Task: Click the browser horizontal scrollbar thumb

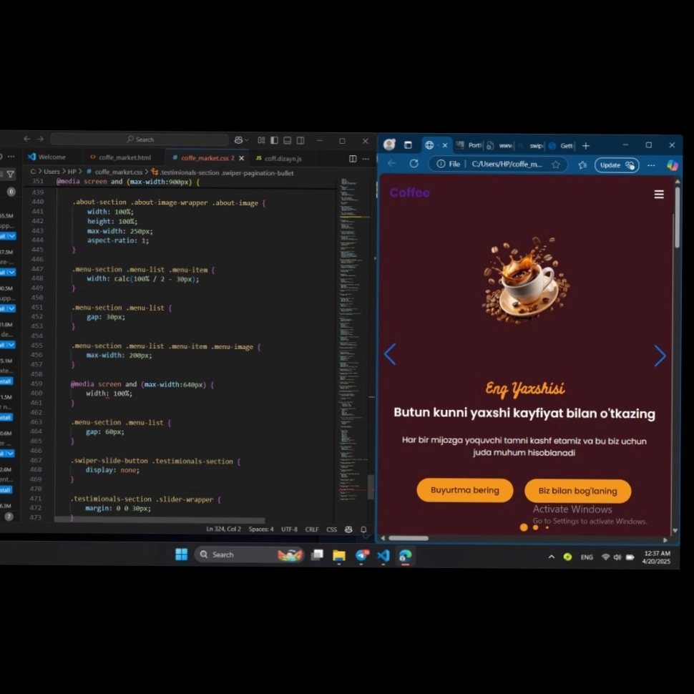Action: tap(409, 538)
